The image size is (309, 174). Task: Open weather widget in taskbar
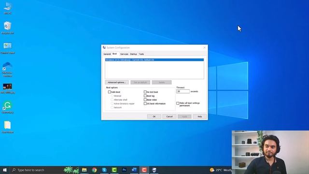221,170
